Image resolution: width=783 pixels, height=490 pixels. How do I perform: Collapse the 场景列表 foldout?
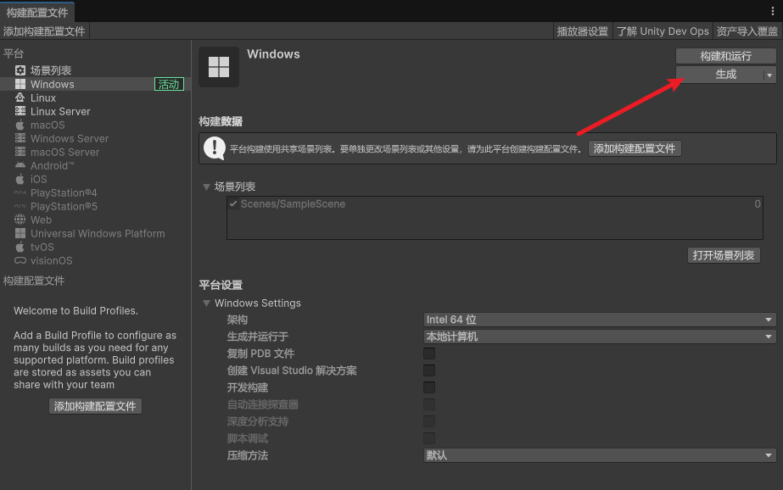pyautogui.click(x=206, y=187)
